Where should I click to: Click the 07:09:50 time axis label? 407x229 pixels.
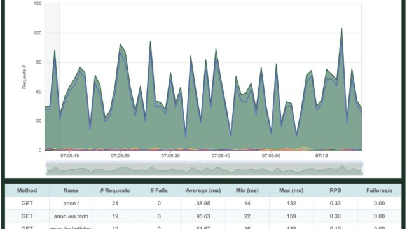point(272,156)
